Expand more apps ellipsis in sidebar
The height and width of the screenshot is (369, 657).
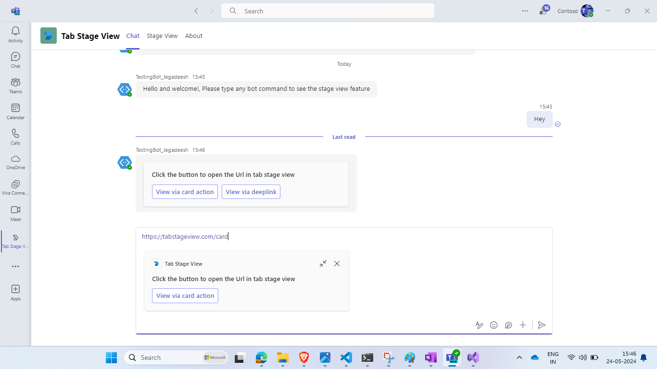[x=15, y=266]
